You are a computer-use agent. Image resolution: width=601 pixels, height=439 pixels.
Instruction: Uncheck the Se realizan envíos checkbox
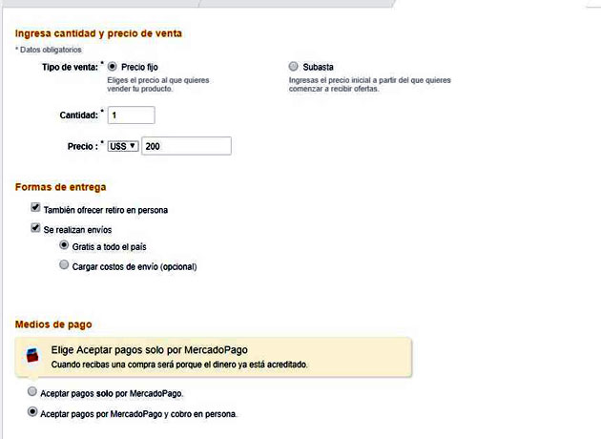[x=35, y=228]
